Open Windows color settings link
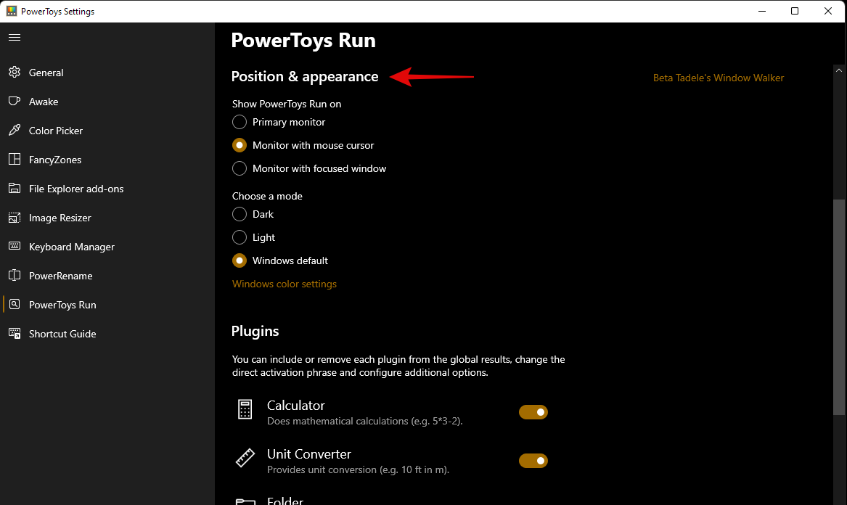 click(x=284, y=284)
